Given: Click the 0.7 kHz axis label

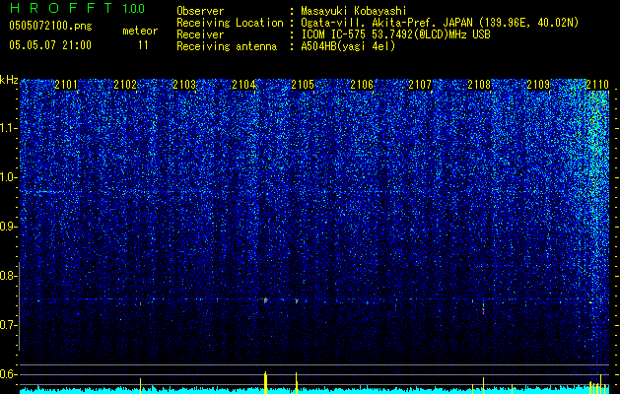Looking at the screenshot, I should (8, 325).
